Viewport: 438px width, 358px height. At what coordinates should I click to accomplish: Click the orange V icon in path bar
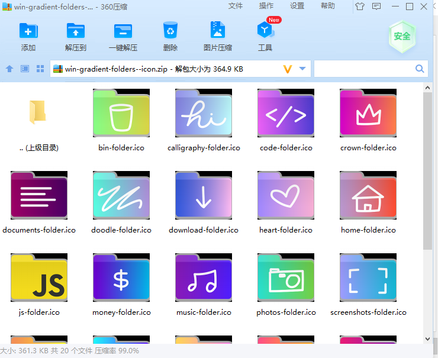pos(288,69)
